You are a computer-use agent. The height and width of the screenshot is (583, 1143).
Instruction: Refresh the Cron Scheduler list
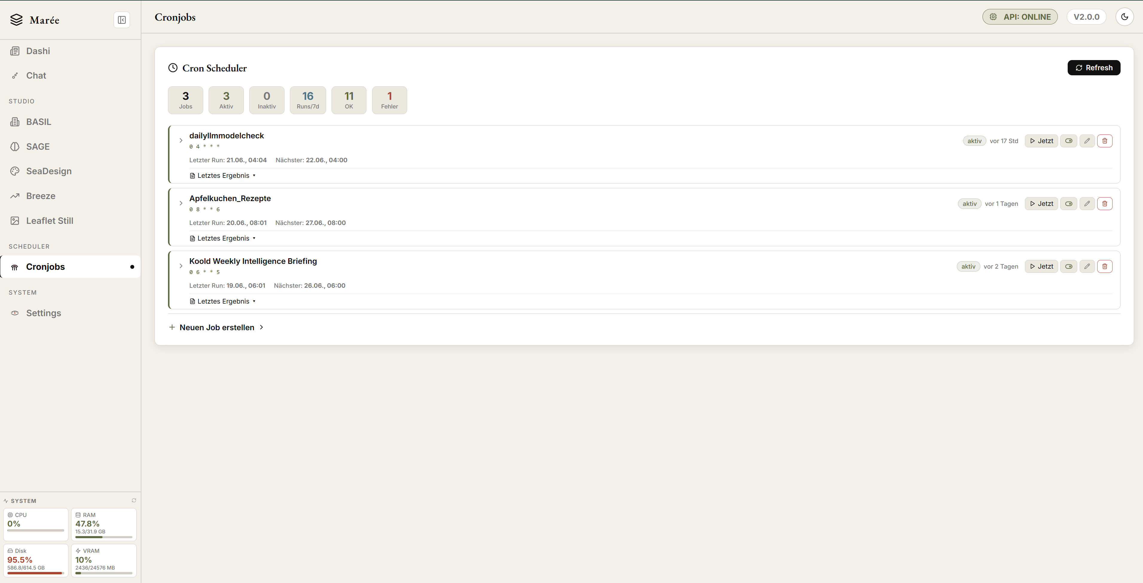click(x=1094, y=68)
